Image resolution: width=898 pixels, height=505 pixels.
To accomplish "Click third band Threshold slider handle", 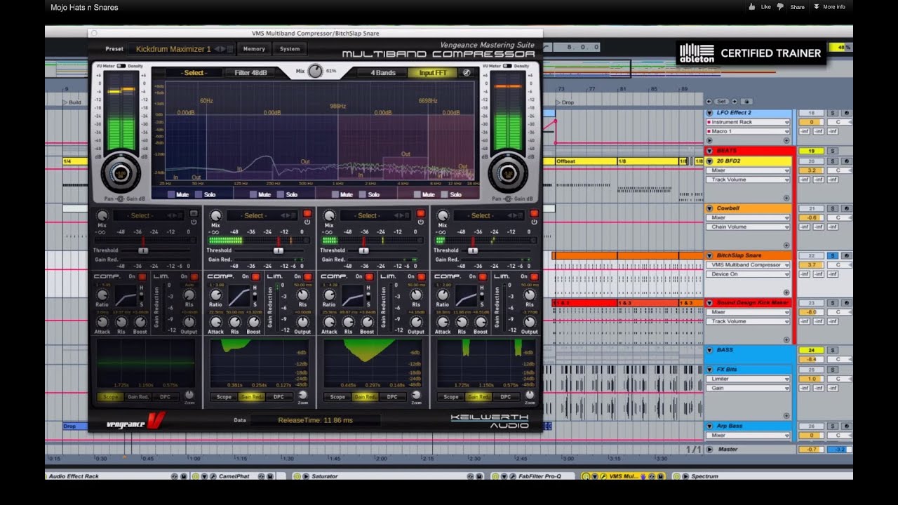I will pyautogui.click(x=363, y=250).
